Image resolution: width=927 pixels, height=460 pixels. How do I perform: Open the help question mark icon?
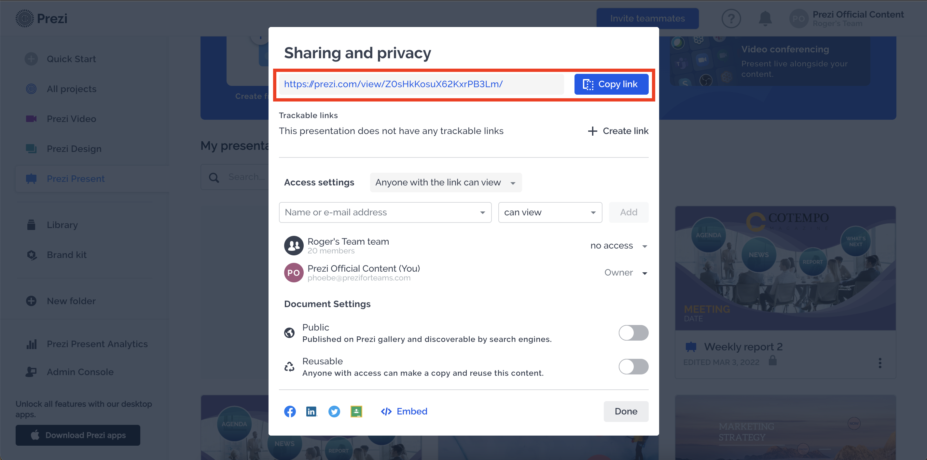pyautogui.click(x=731, y=18)
